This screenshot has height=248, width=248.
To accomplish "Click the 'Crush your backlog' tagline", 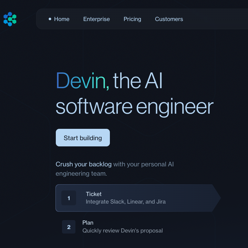I will click(83, 164).
